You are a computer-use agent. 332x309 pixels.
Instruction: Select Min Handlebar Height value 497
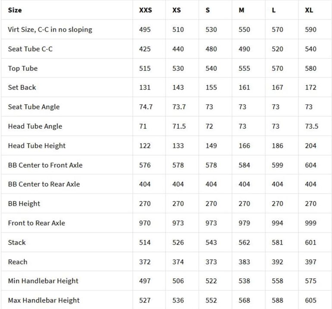[x=145, y=281]
